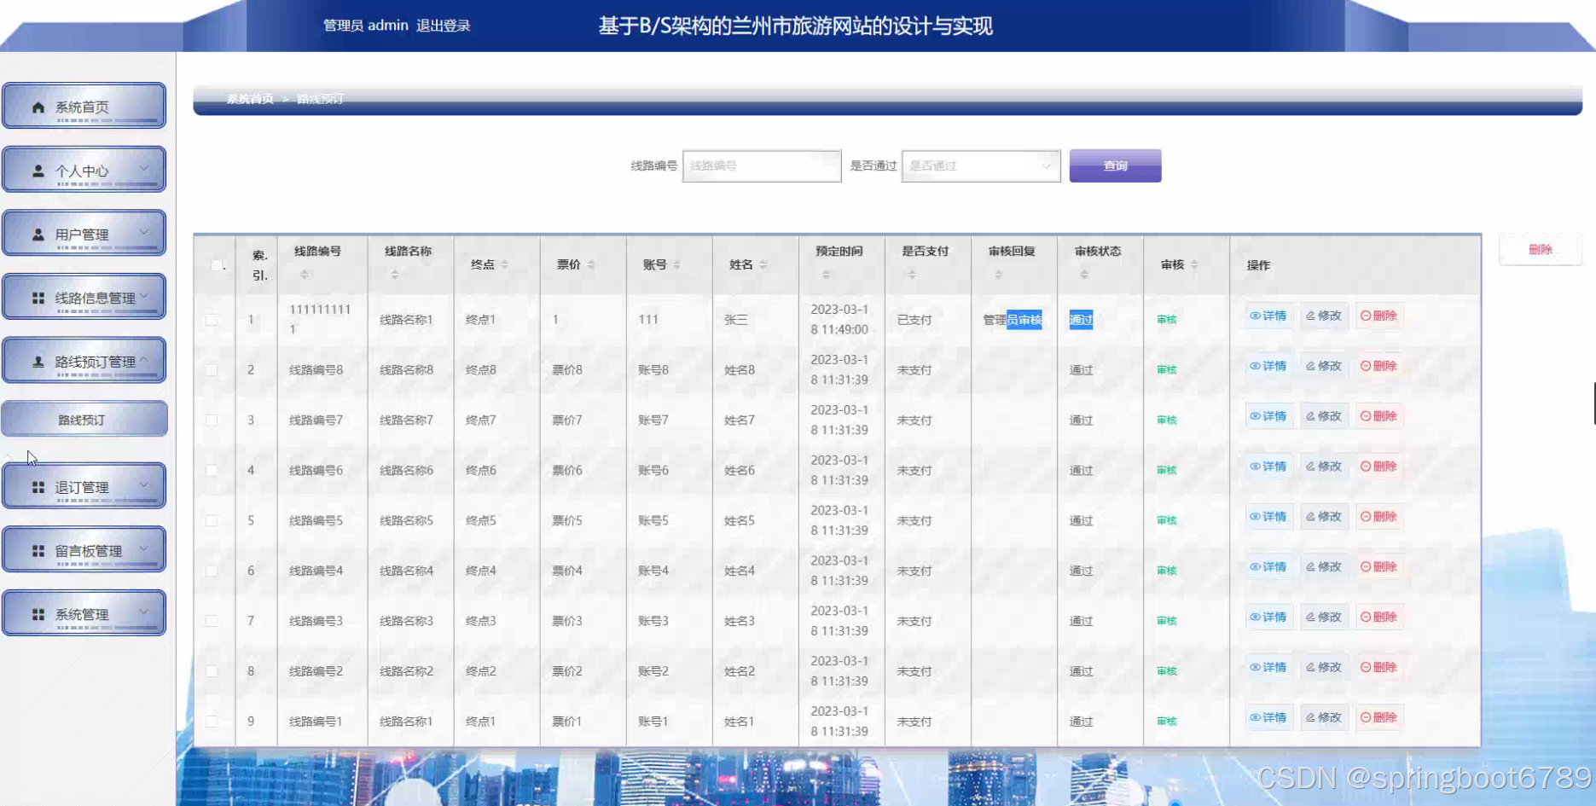Expand the 留言板管理 menu chevron

(143, 549)
